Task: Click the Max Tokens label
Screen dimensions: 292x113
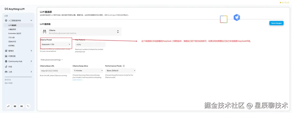Action: [80, 40]
